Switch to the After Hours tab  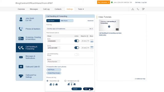tap(67, 21)
